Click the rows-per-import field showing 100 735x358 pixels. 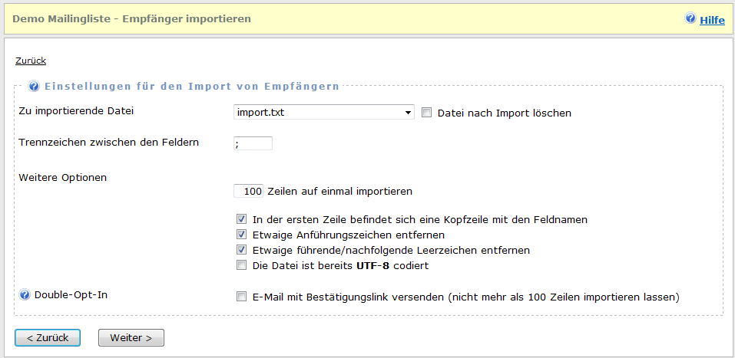(x=249, y=191)
